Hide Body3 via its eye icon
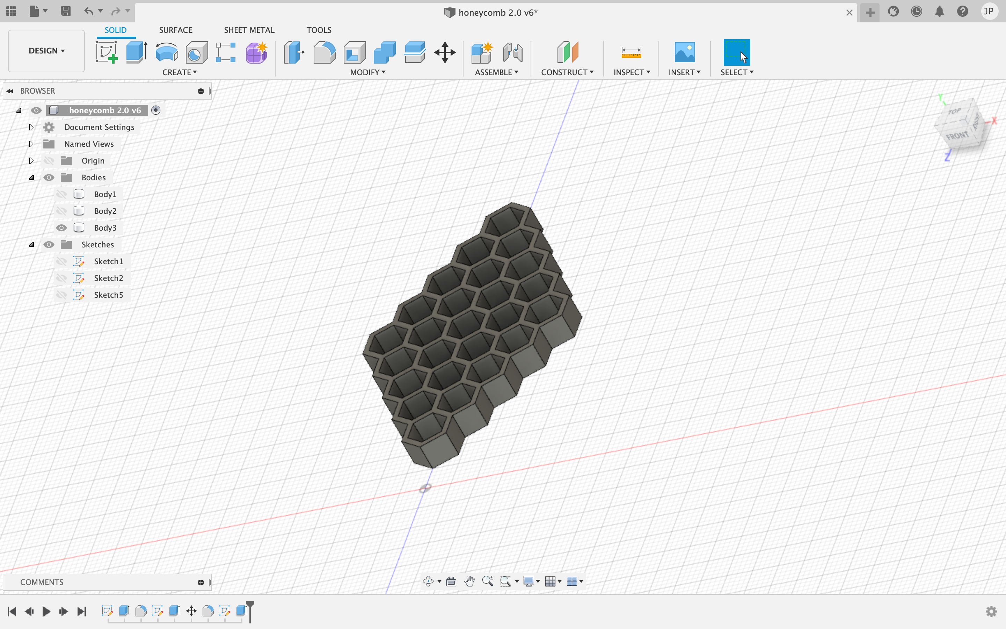The width and height of the screenshot is (1006, 629). point(61,227)
